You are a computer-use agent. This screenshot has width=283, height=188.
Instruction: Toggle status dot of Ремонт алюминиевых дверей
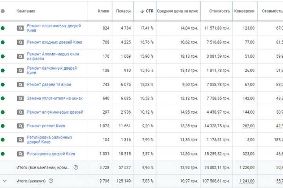coord(3,112)
